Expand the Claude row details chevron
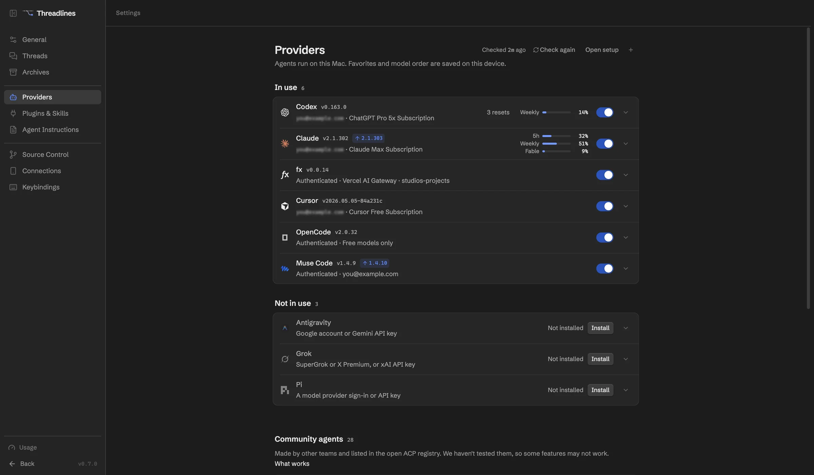 coord(626,143)
